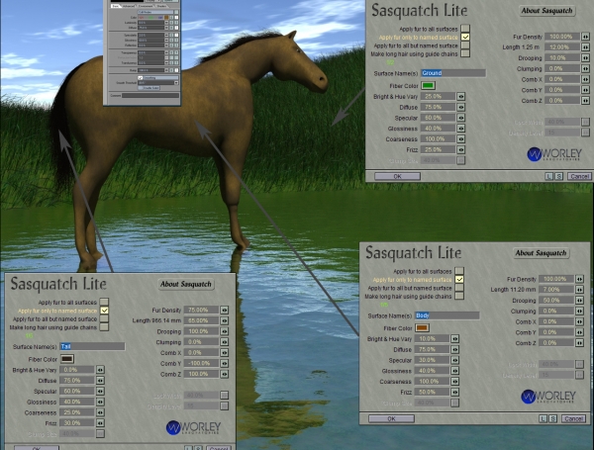Click Ground Glossiness arrow button

tap(460, 129)
